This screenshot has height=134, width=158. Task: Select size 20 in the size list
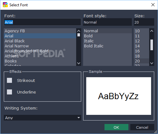141,61
